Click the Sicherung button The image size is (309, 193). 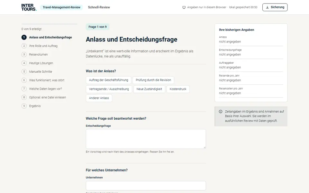point(275,7)
